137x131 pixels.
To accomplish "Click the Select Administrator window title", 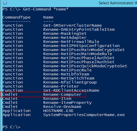I will pos(118,3).
